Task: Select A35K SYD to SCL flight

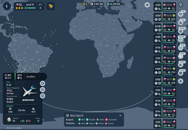Action: [x=165, y=92]
